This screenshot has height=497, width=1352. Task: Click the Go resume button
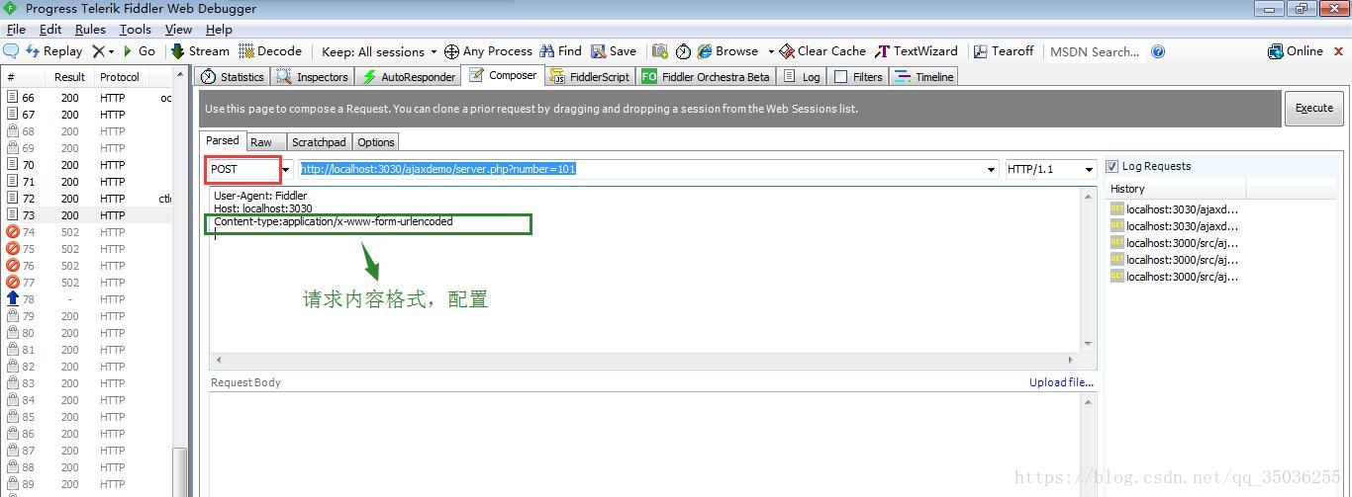point(140,51)
